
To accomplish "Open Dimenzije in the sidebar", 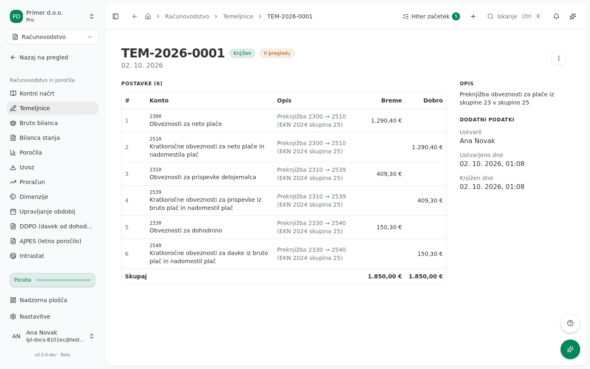I will (52, 197).
